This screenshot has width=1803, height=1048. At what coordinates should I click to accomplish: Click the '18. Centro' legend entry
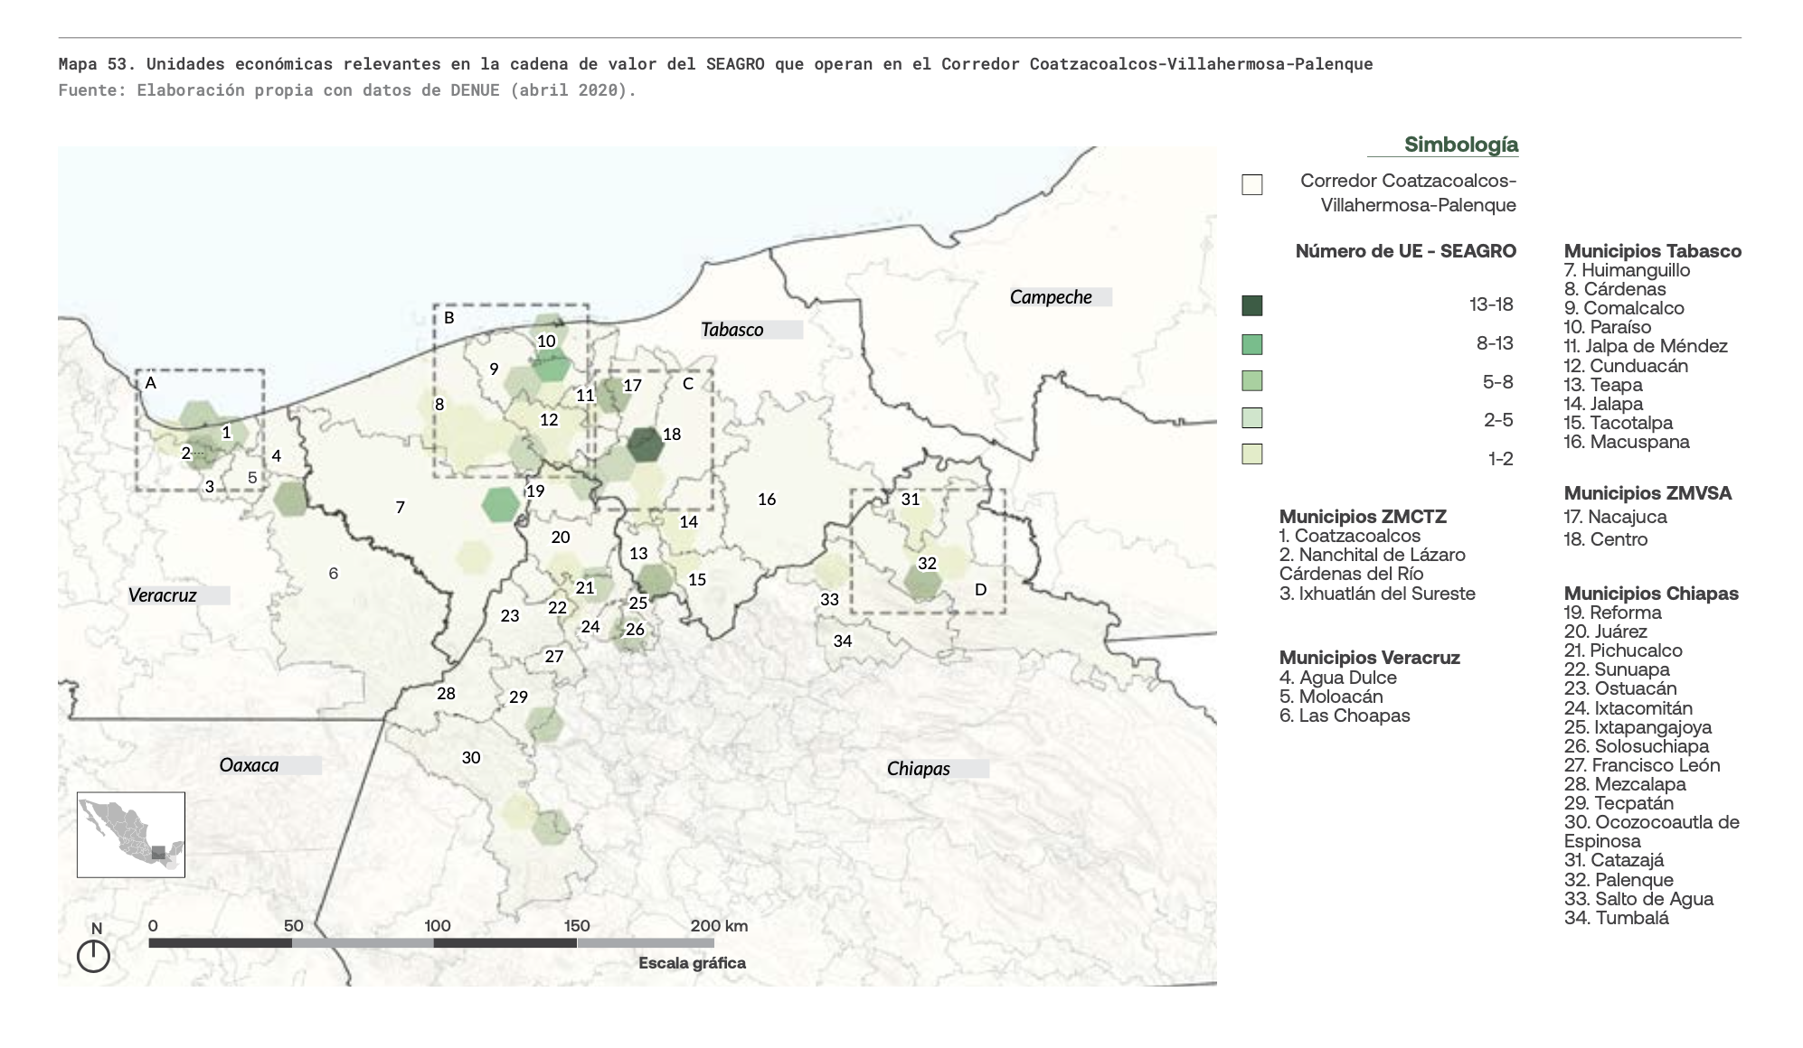tap(1606, 539)
